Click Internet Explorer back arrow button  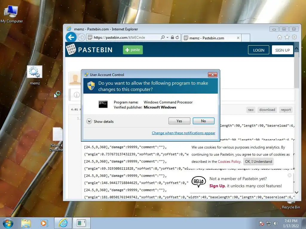71,37
